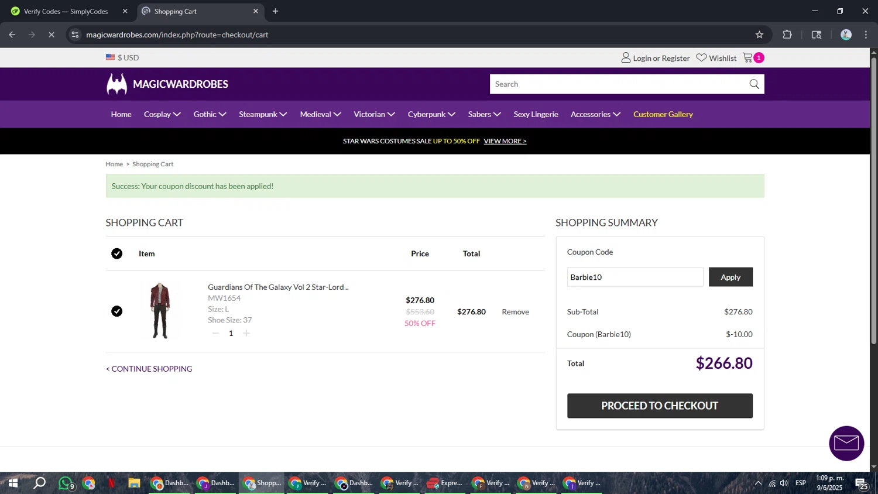Image resolution: width=878 pixels, height=494 pixels.
Task: Click View More sale link
Action: pos(505,141)
